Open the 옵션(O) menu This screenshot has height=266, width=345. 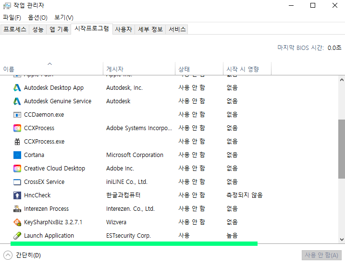(x=37, y=17)
